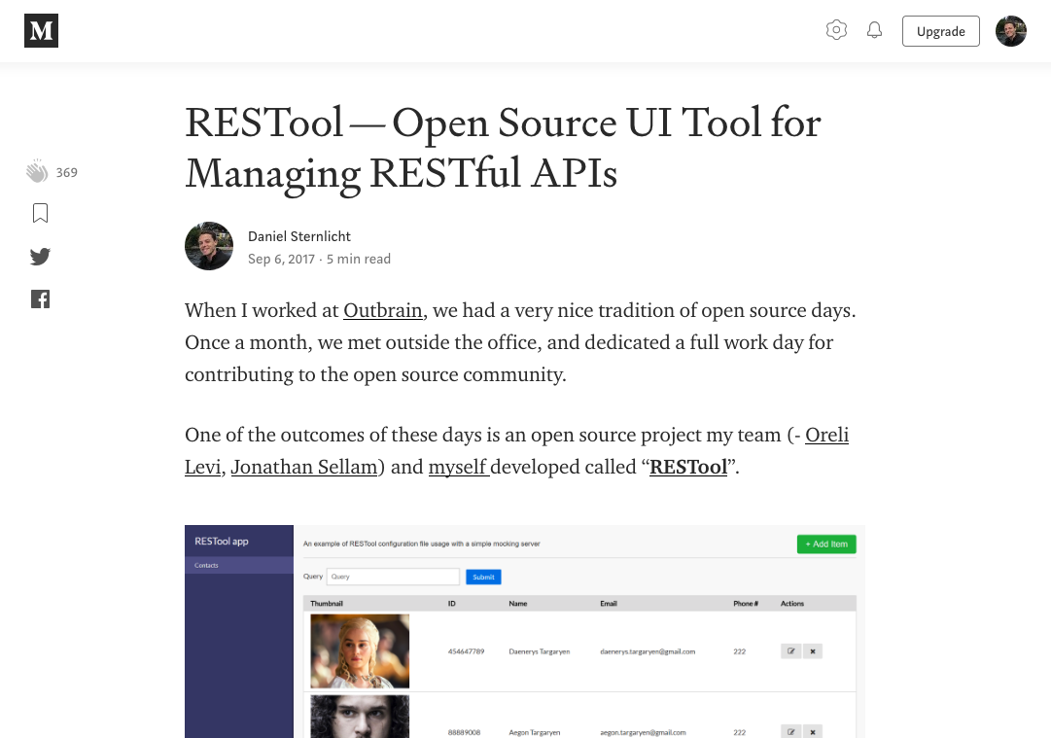Click delete icon in Aegon Targaryen row
1051x738 pixels.
(813, 732)
